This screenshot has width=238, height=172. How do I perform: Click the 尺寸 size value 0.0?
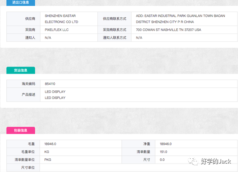coord(162,160)
